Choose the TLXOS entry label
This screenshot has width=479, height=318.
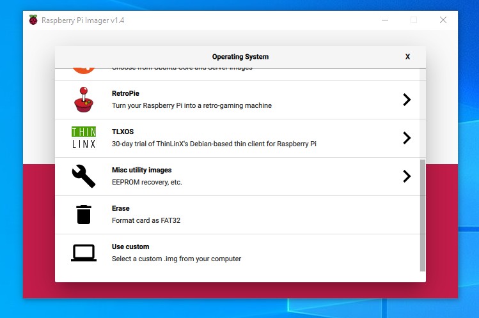pos(123,132)
